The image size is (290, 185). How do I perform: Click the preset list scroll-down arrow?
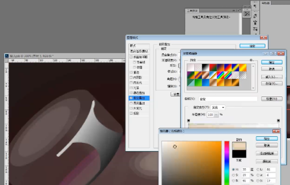[253, 88]
